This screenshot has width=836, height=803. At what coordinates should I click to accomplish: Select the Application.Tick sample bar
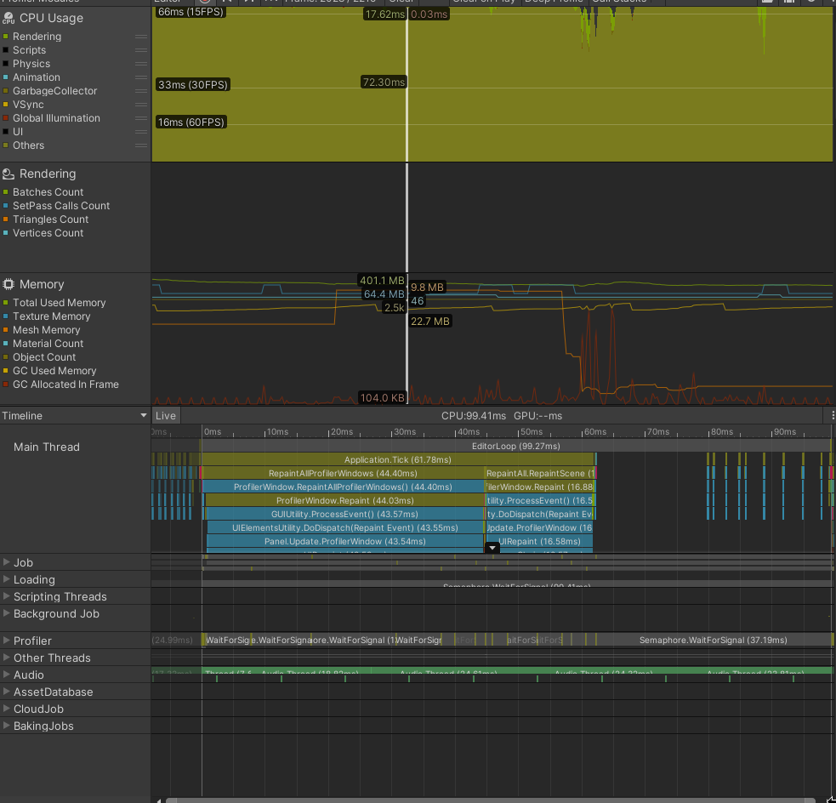click(x=397, y=459)
